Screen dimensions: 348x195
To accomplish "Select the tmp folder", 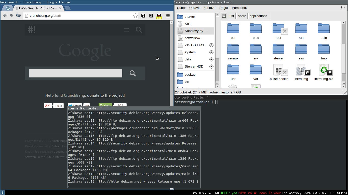I will [x=324, y=49].
